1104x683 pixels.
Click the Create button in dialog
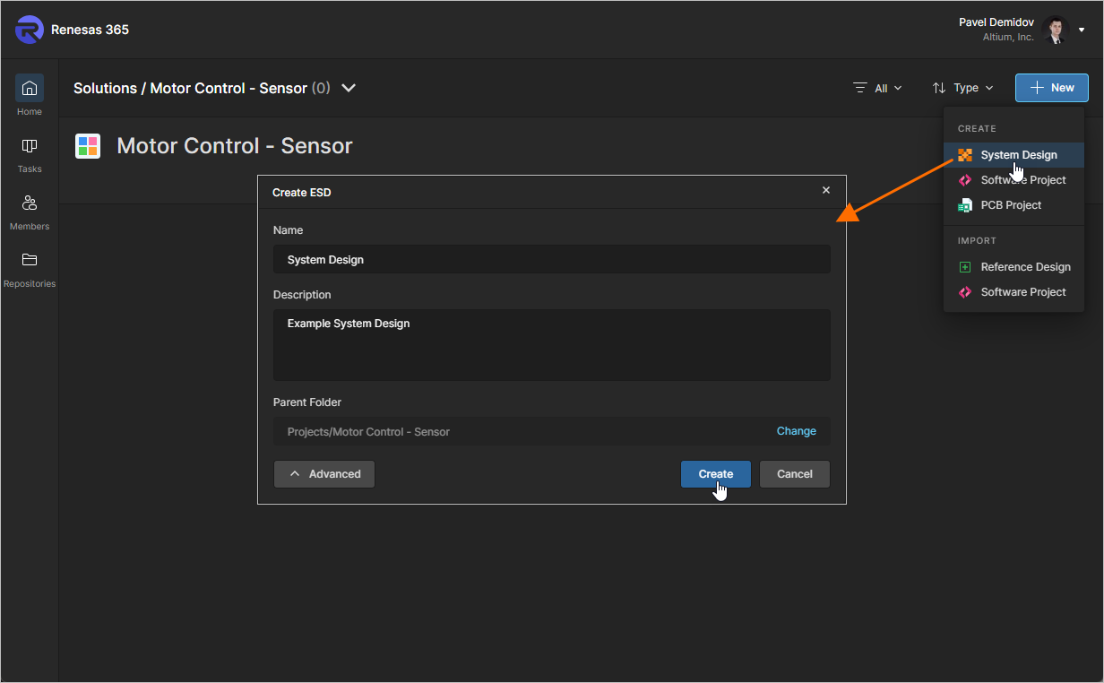click(715, 474)
